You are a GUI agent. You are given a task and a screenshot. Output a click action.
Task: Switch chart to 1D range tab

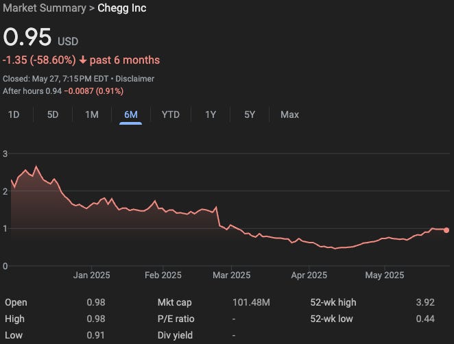click(14, 114)
